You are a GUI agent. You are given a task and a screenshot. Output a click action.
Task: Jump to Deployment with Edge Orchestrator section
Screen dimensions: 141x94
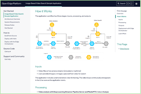tap(126, 29)
